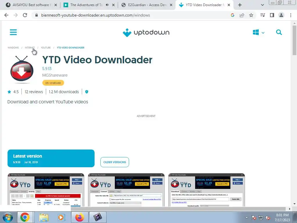Close the AVS4YOU tab
This screenshot has width=297, height=223.
coord(56,5)
